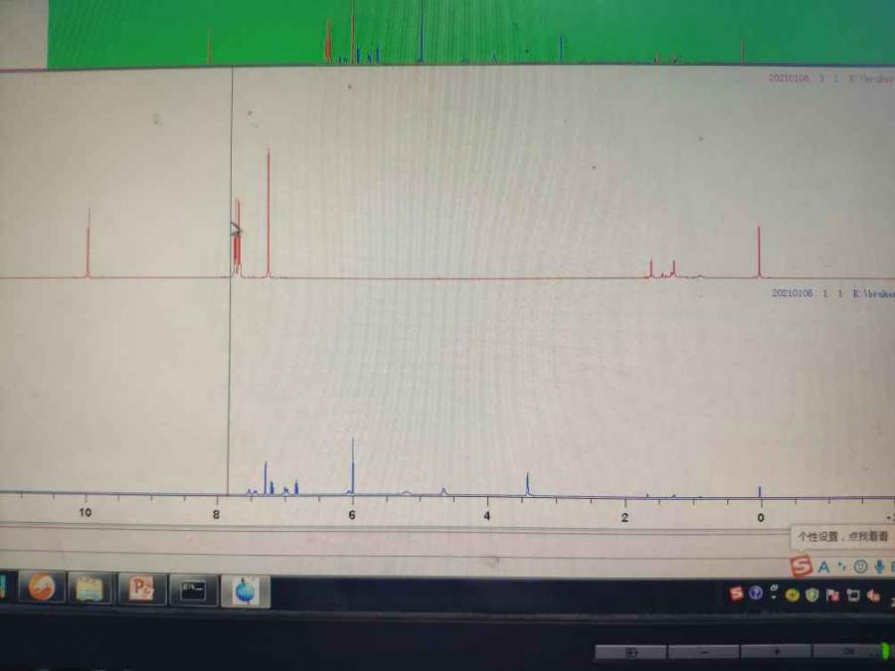Click the mouse-marked red doublet near 7.7 ppm
The image size is (895, 671).
[237, 238]
